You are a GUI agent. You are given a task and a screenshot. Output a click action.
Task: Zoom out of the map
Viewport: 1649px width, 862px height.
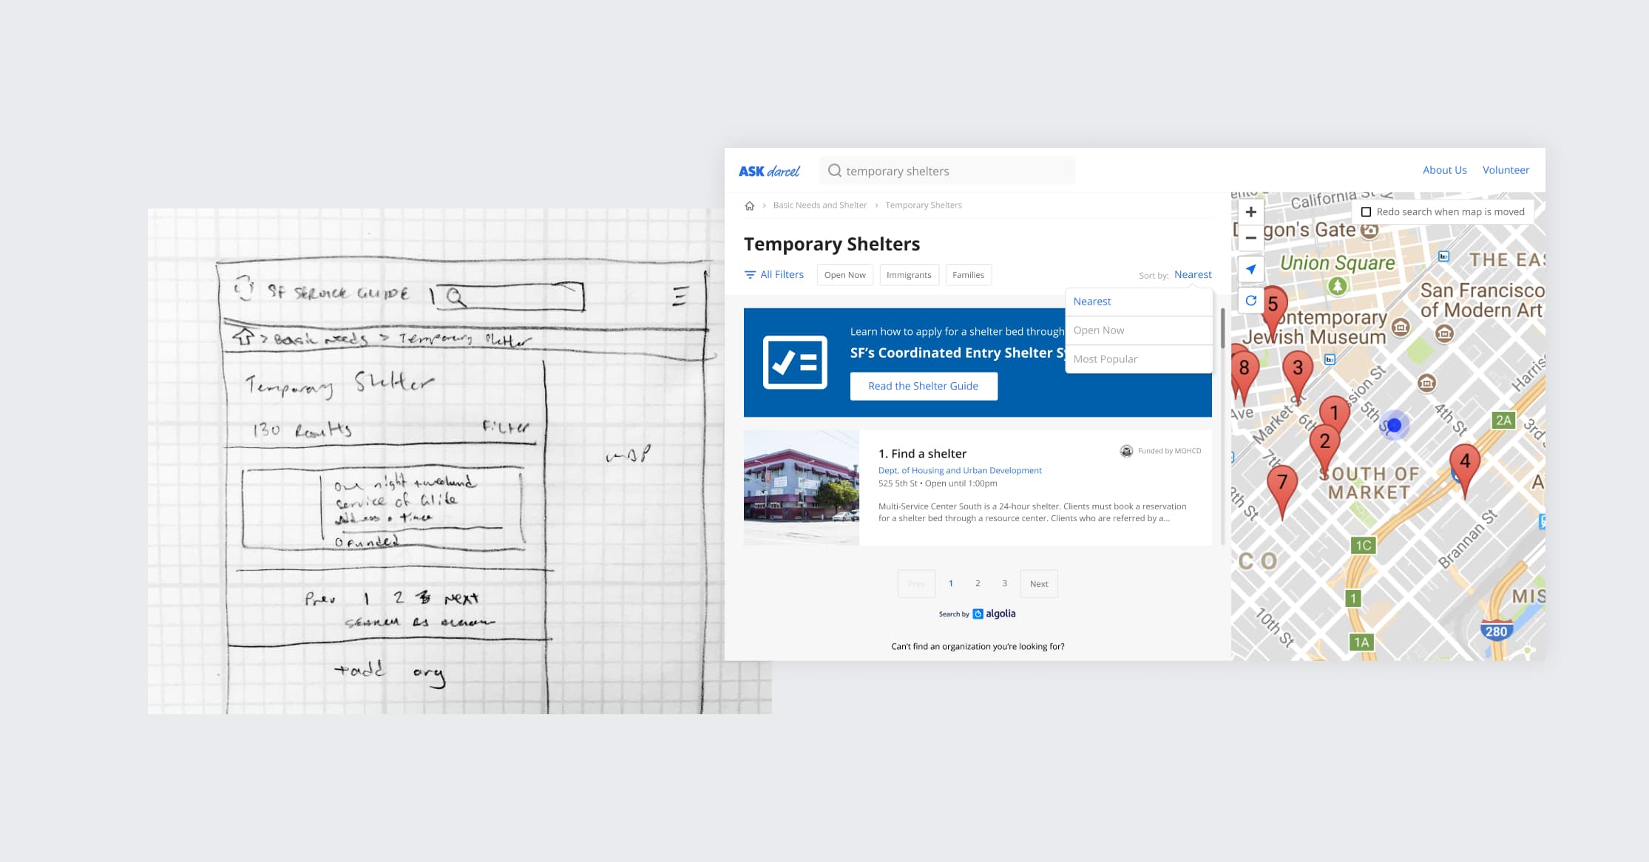pyautogui.click(x=1250, y=238)
